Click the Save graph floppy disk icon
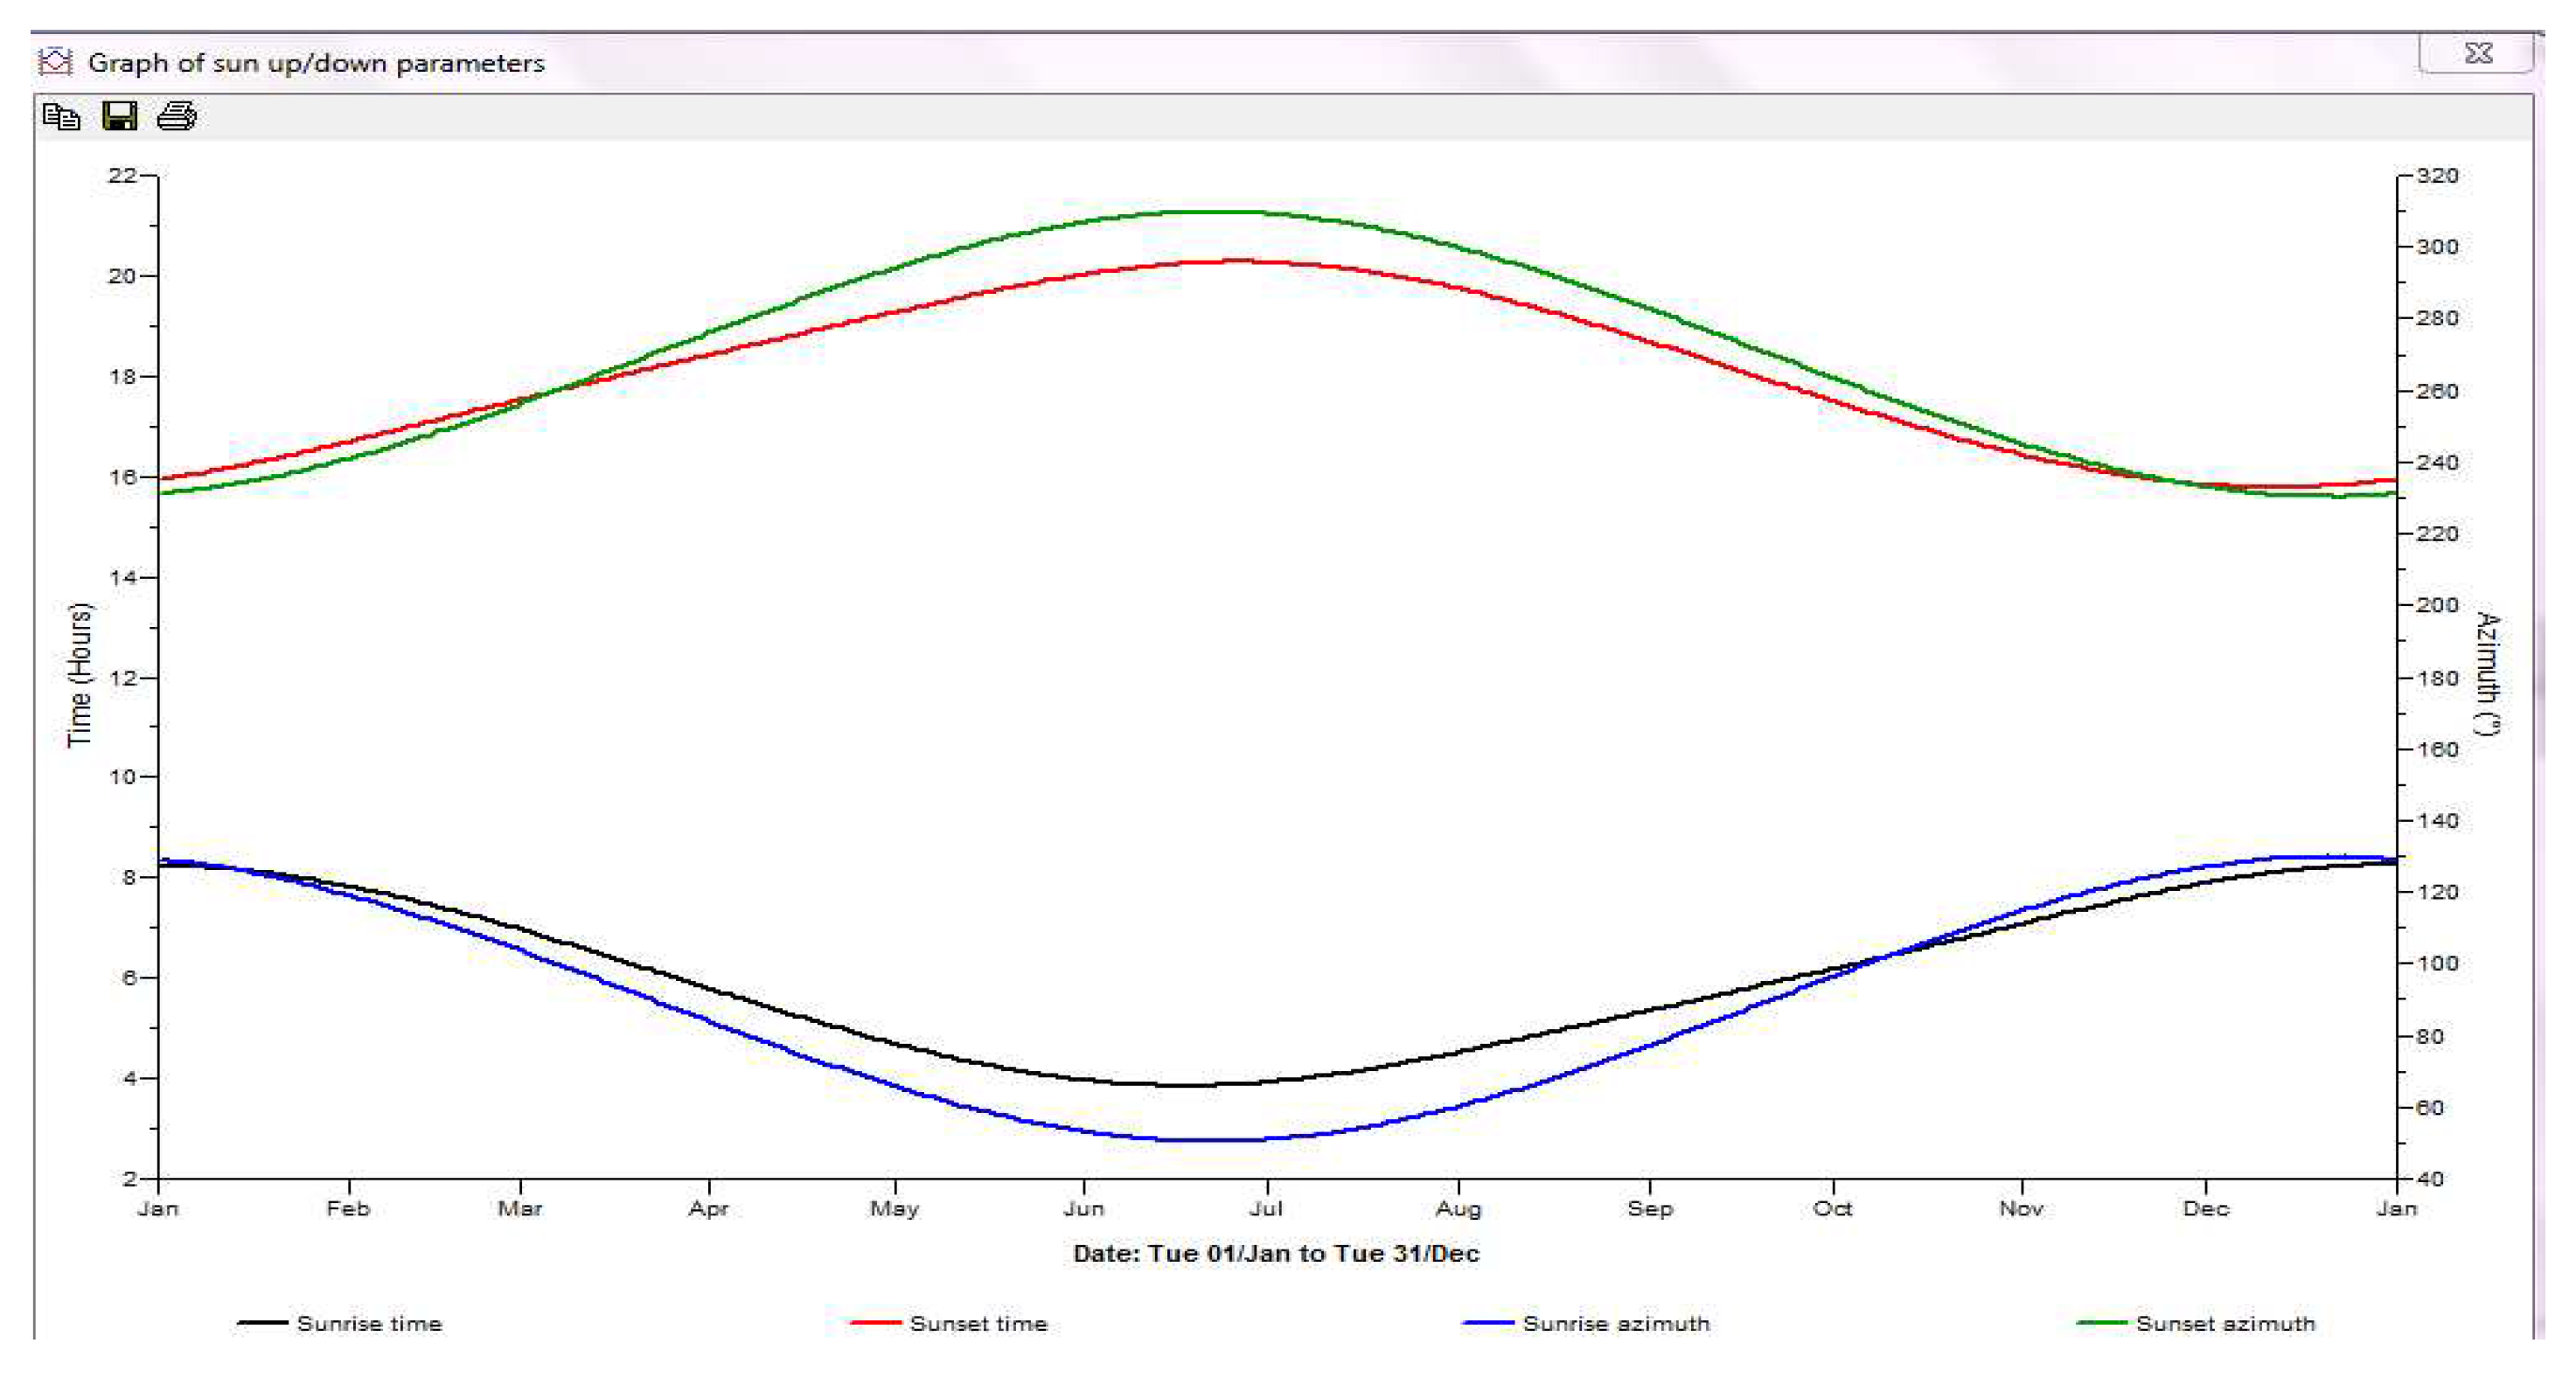 pyautogui.click(x=120, y=117)
